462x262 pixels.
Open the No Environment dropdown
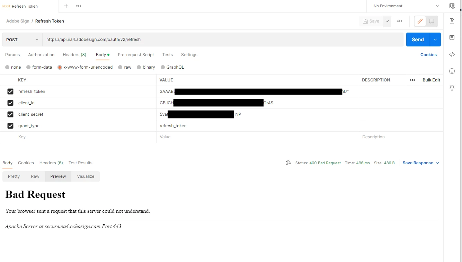pyautogui.click(x=407, y=6)
